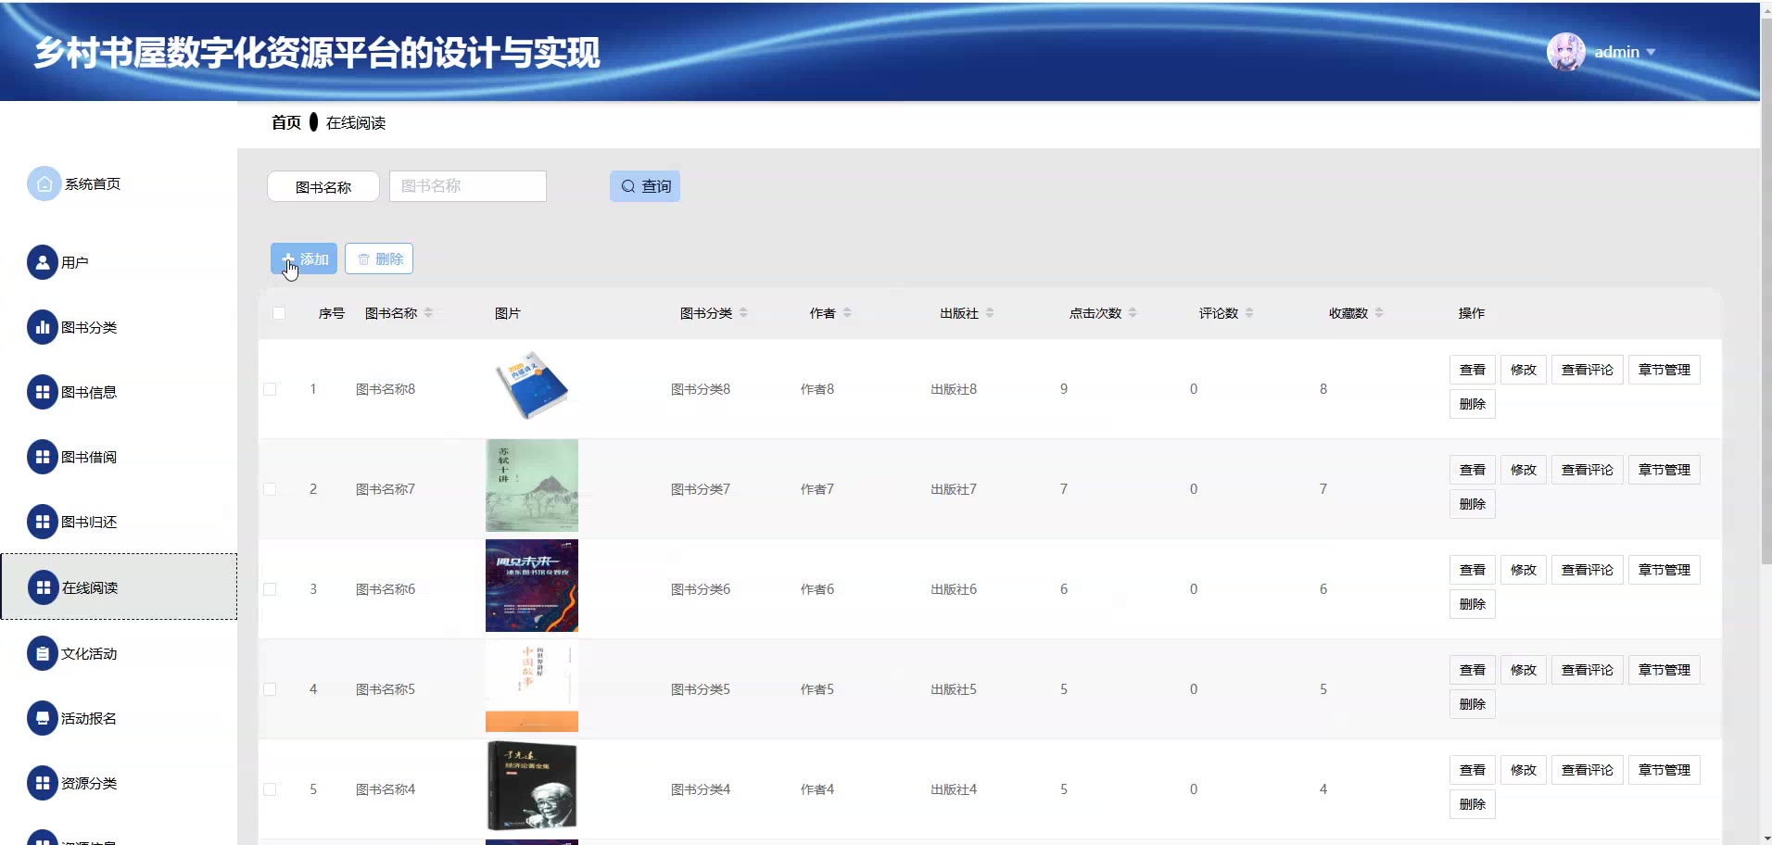The height and width of the screenshot is (845, 1772).
Task: Sort table by 点击次数 column arrows
Action: click(x=1133, y=313)
